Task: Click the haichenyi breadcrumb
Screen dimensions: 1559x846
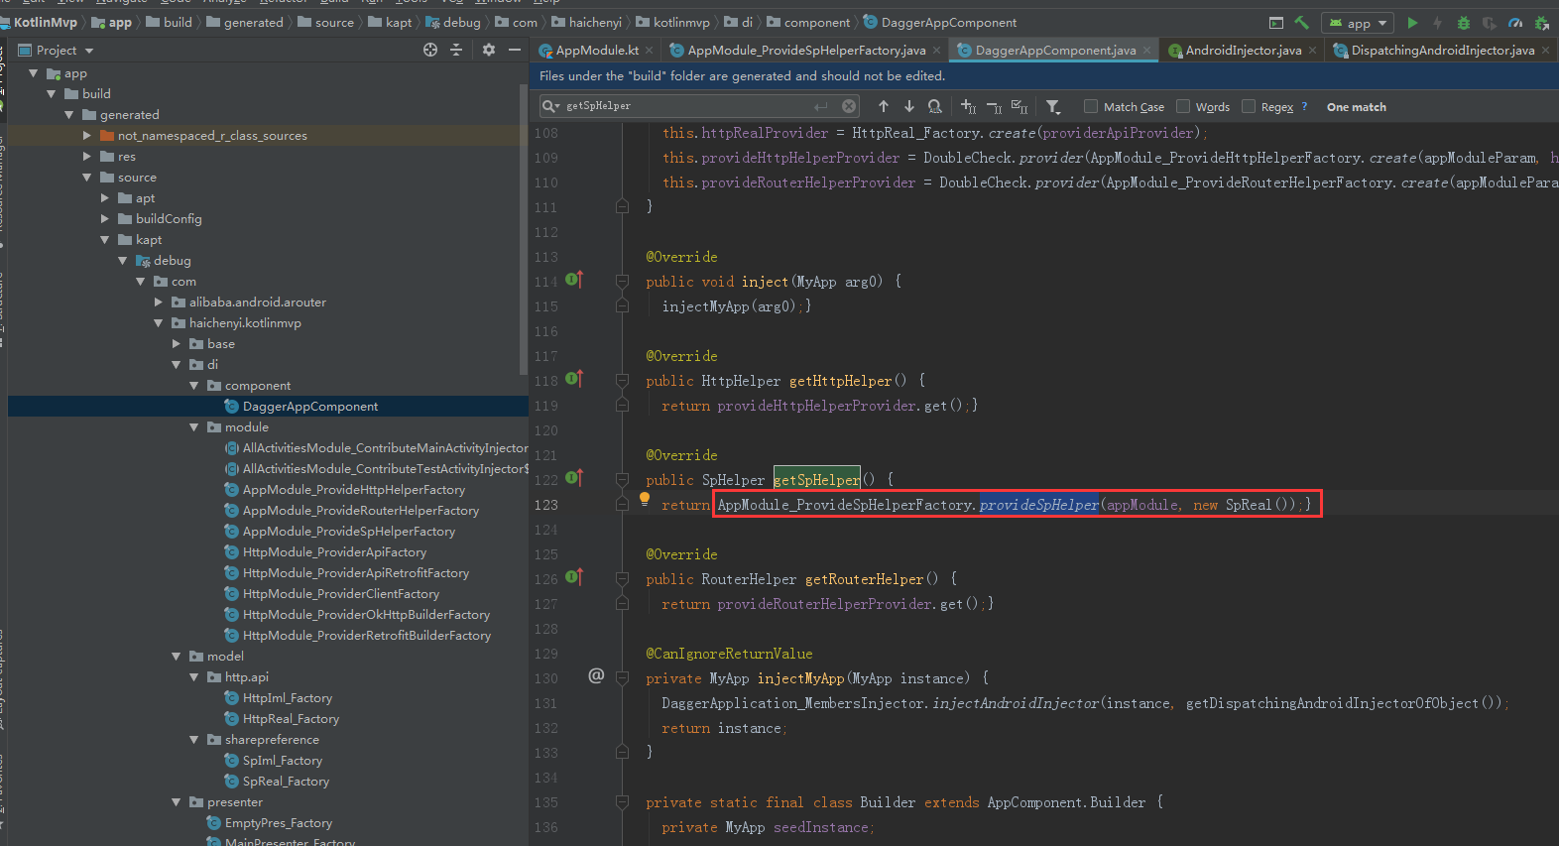Action: pyautogui.click(x=587, y=22)
